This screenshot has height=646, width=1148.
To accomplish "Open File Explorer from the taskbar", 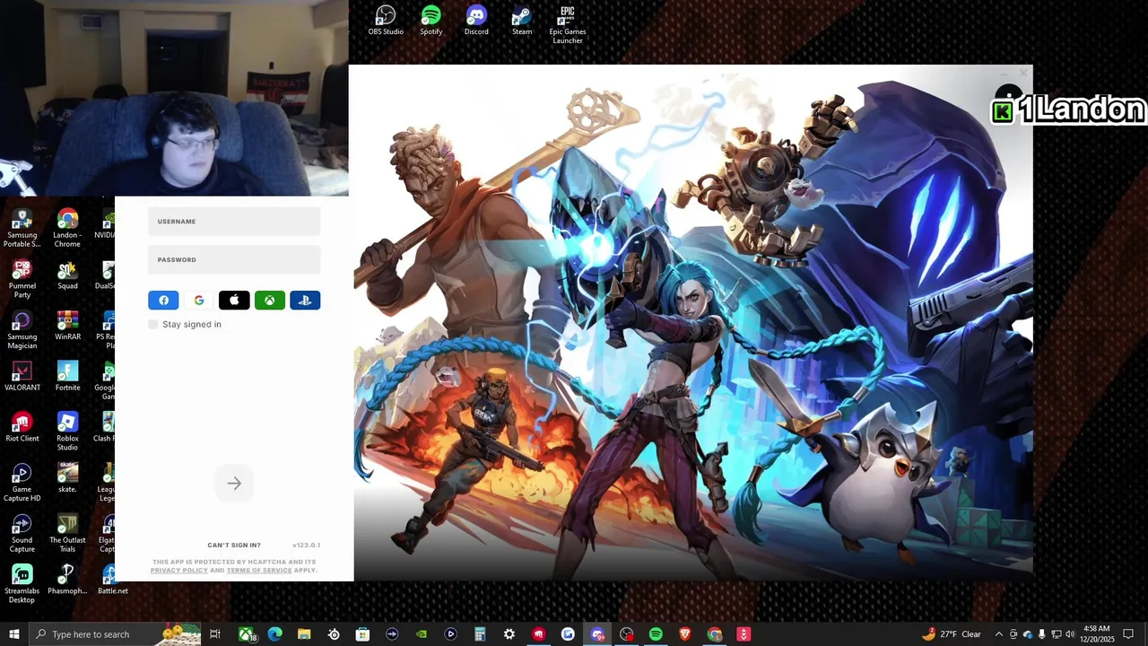I will pyautogui.click(x=304, y=634).
